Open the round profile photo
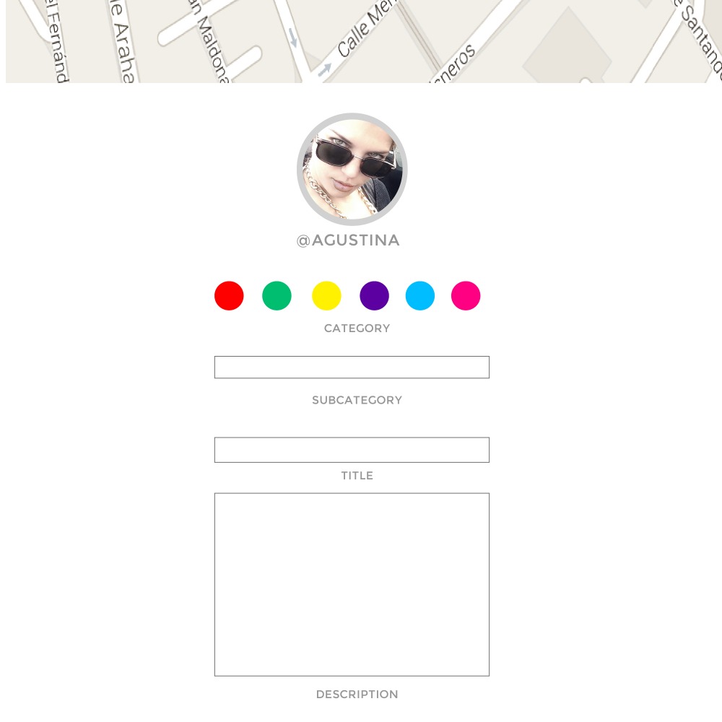The width and height of the screenshot is (722, 722). (x=352, y=169)
